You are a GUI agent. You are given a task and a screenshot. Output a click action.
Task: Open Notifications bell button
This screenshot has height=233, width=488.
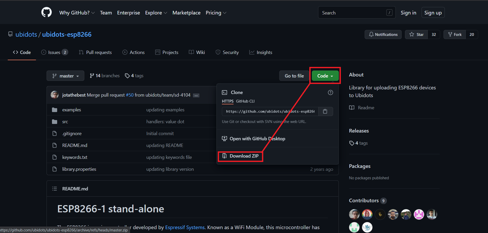383,34
